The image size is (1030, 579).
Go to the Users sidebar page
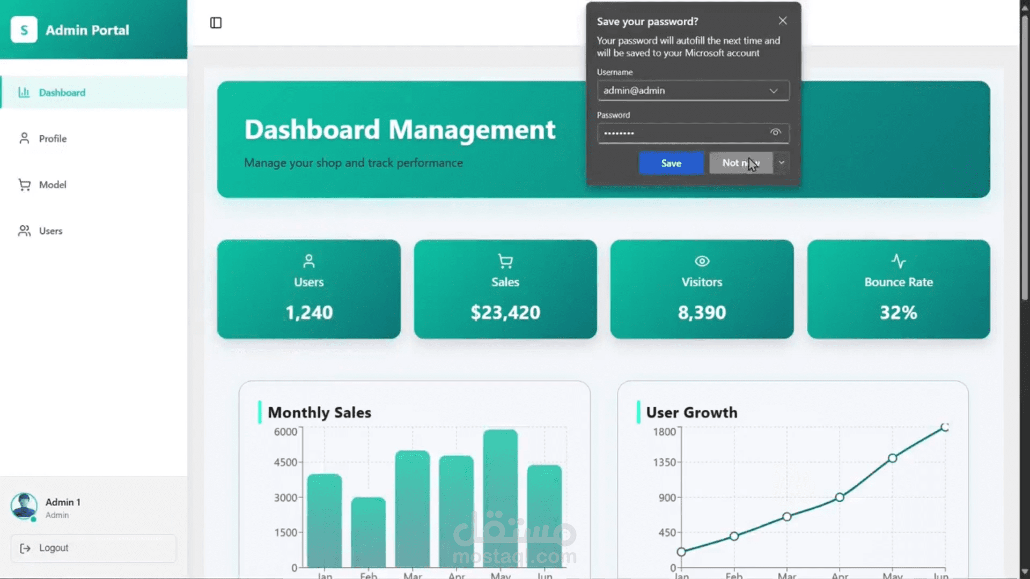coord(50,231)
